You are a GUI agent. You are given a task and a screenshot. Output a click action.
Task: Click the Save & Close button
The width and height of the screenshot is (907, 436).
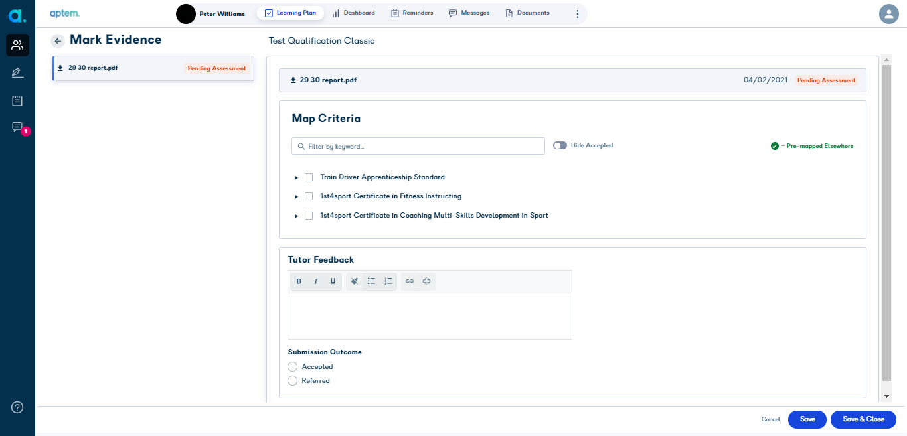click(x=863, y=419)
